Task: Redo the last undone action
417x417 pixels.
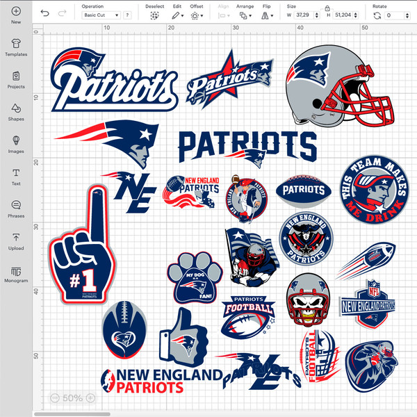Action: click(63, 13)
